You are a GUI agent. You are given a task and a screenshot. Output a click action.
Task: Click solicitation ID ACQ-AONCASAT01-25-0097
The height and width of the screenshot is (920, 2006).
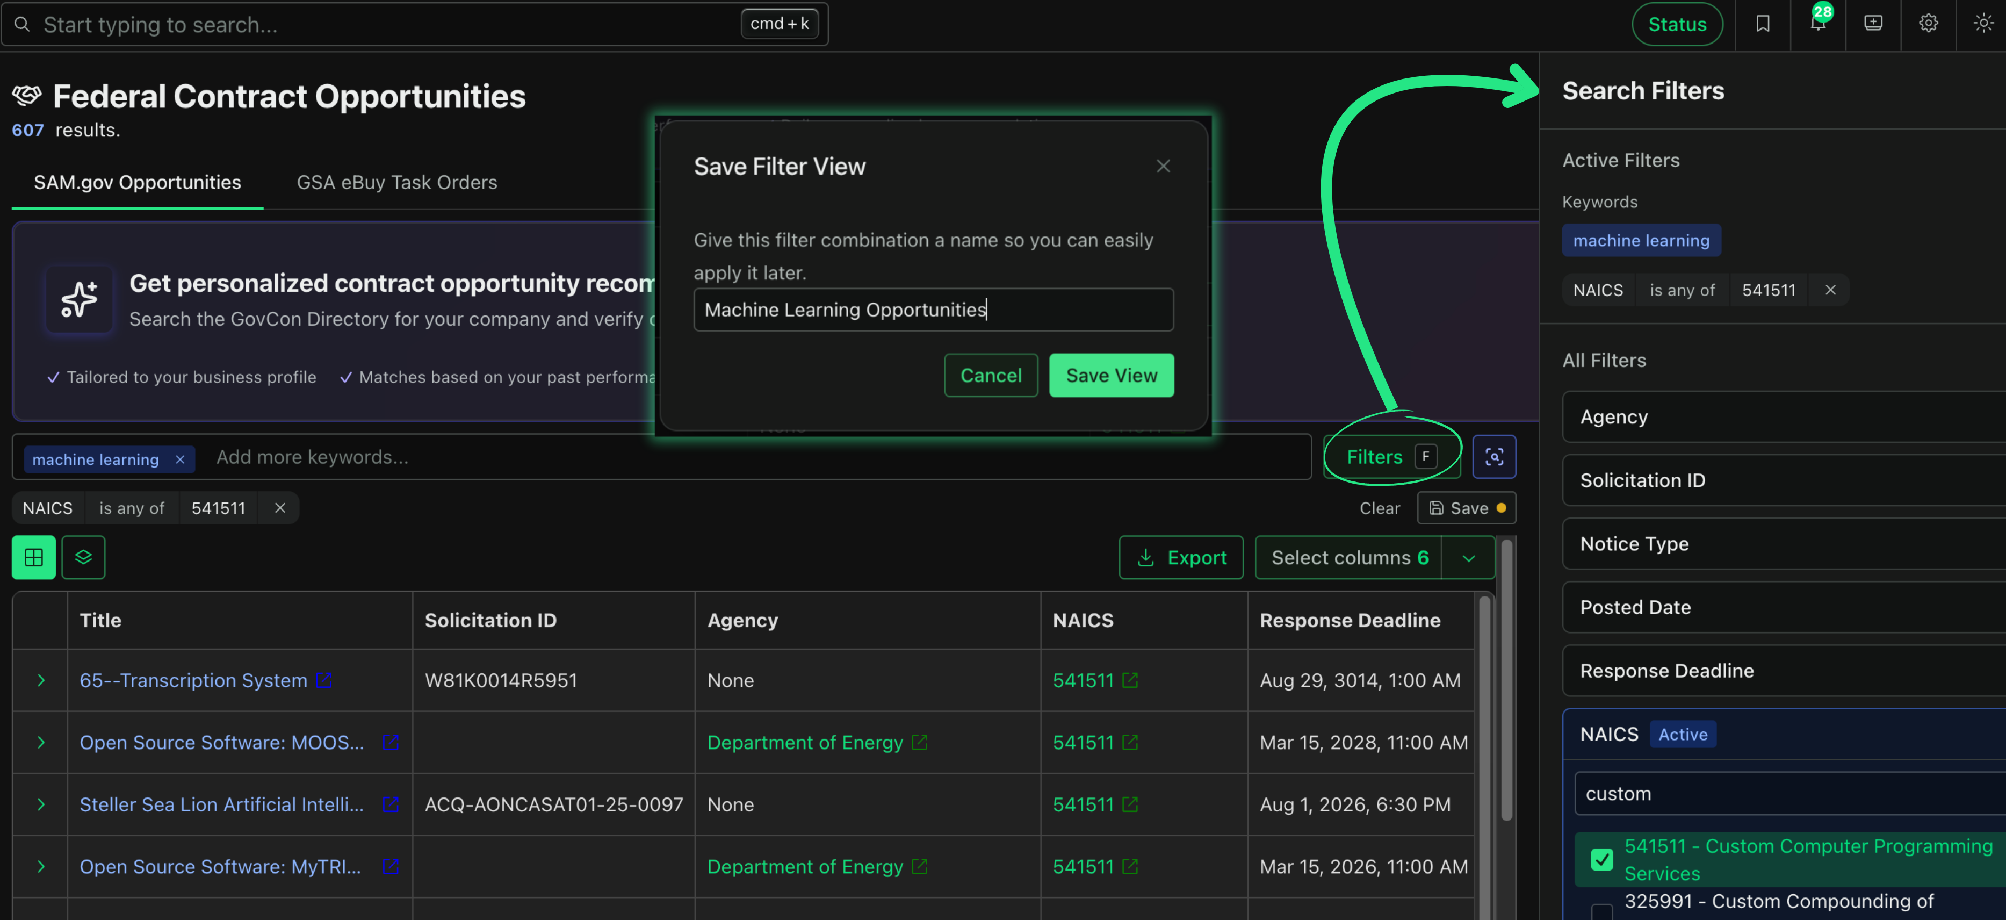[x=554, y=804]
